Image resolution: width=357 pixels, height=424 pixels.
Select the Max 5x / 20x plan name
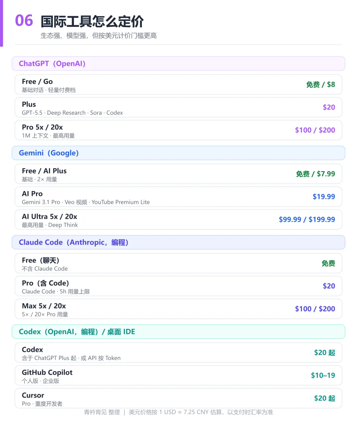(44, 306)
